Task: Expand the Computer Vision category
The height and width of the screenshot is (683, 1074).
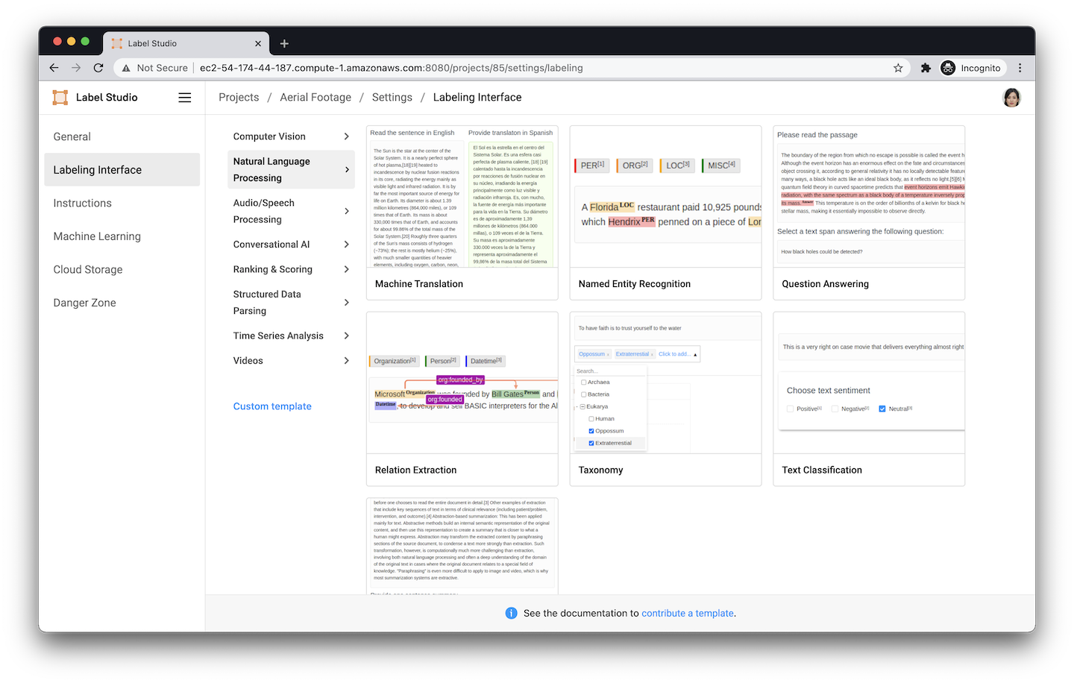Action: click(x=291, y=136)
